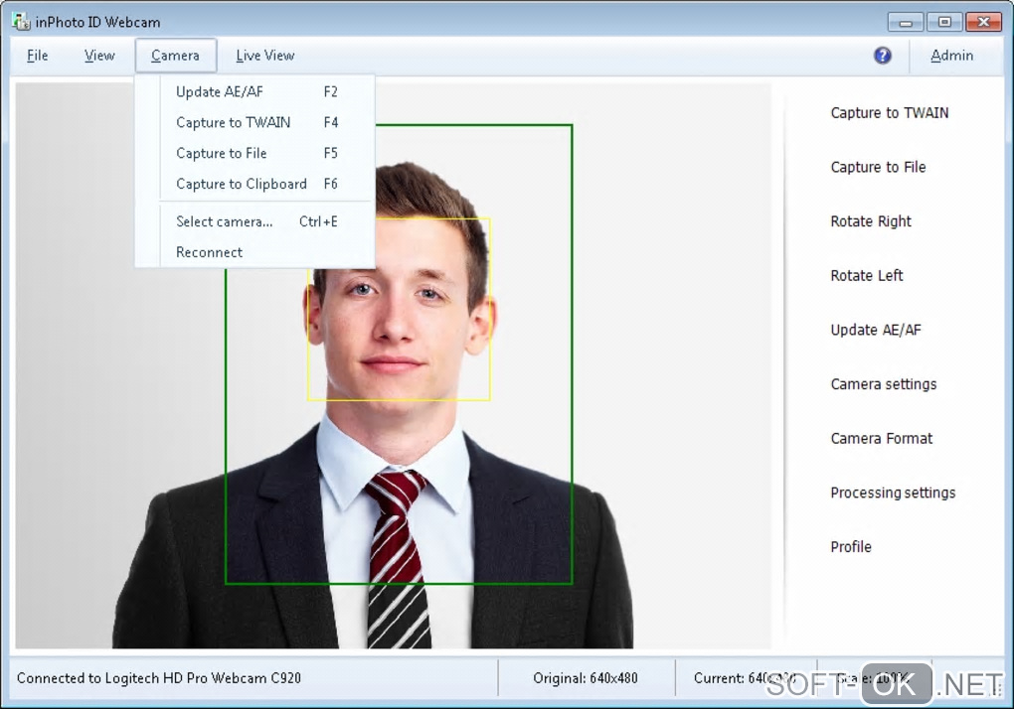Click the inPhoto ID Webcam title bar icon
The width and height of the screenshot is (1014, 709).
20,21
